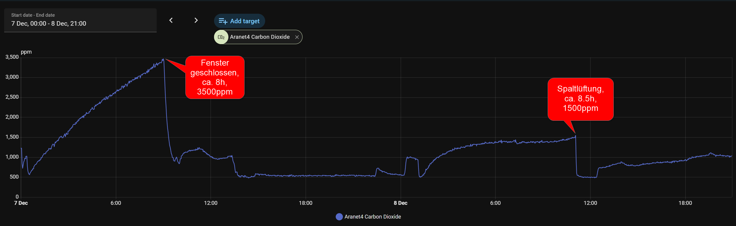Open the Start date - End date field
This screenshot has width=736, height=226.
(80, 20)
